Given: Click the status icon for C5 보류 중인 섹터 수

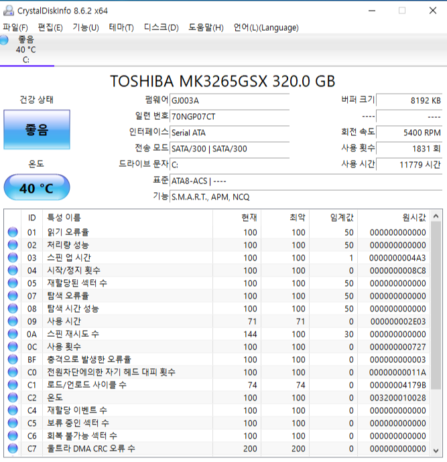Looking at the screenshot, I should click(x=13, y=422).
